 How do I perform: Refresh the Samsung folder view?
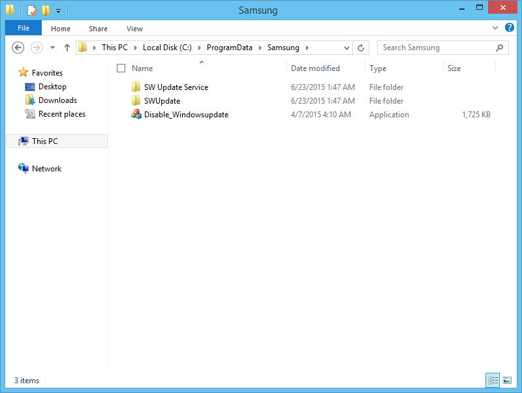point(361,48)
